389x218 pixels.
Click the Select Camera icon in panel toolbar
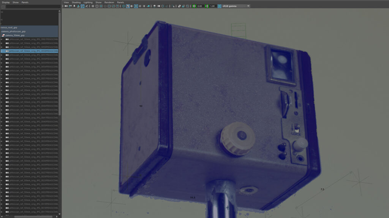coord(66,6)
